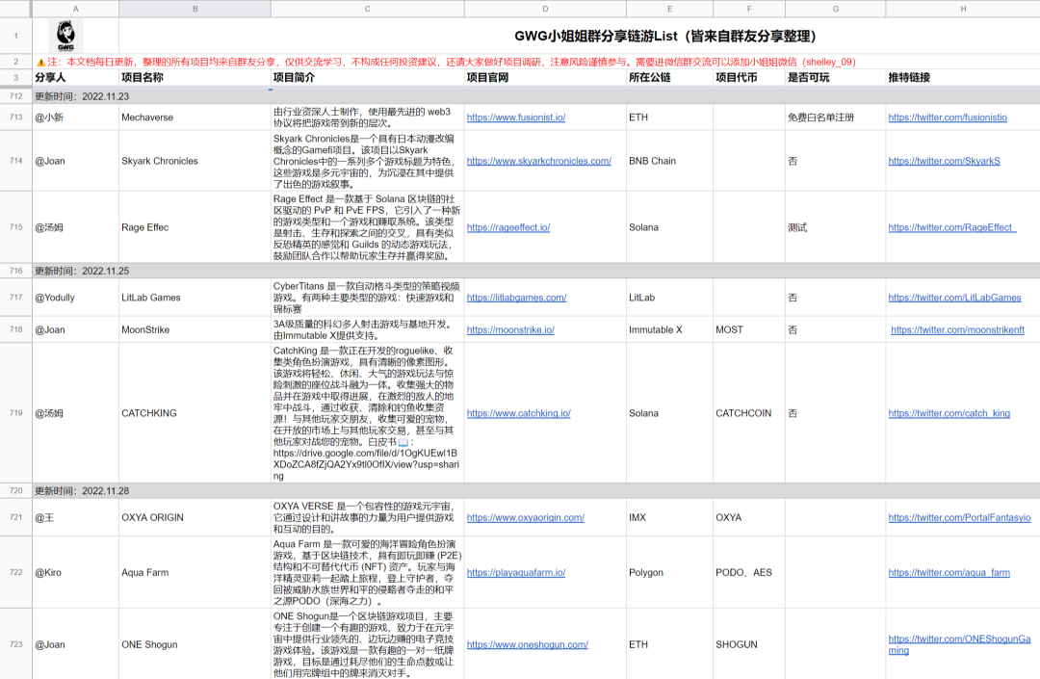1040x679 pixels.
Task: Select the @Kiro sharer cell
Action: point(76,572)
